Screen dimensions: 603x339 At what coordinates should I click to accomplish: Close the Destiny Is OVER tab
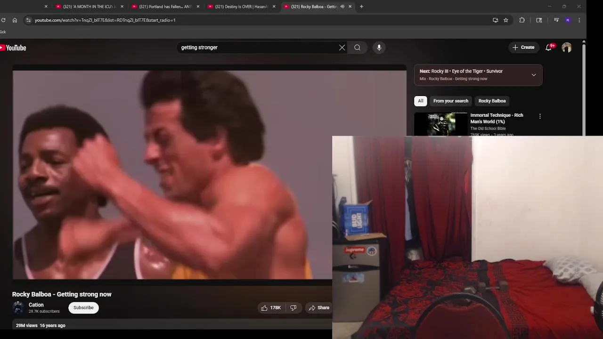tap(274, 7)
